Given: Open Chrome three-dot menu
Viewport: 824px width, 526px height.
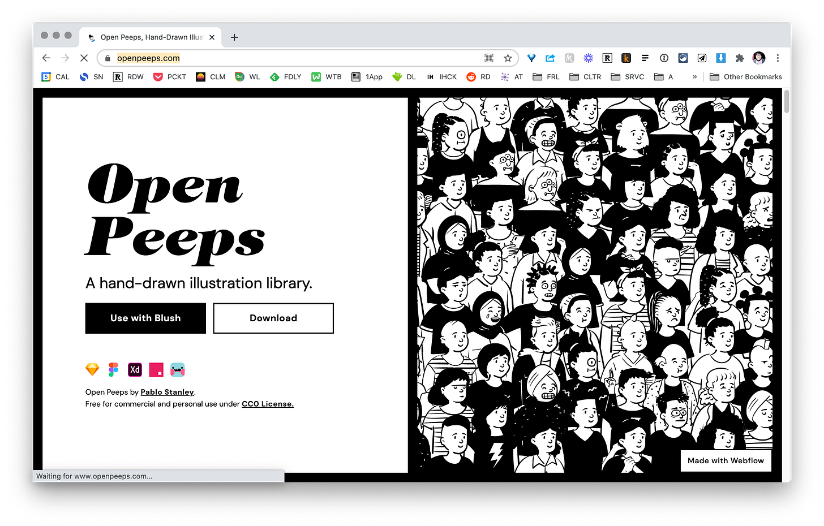Looking at the screenshot, I should (x=778, y=58).
